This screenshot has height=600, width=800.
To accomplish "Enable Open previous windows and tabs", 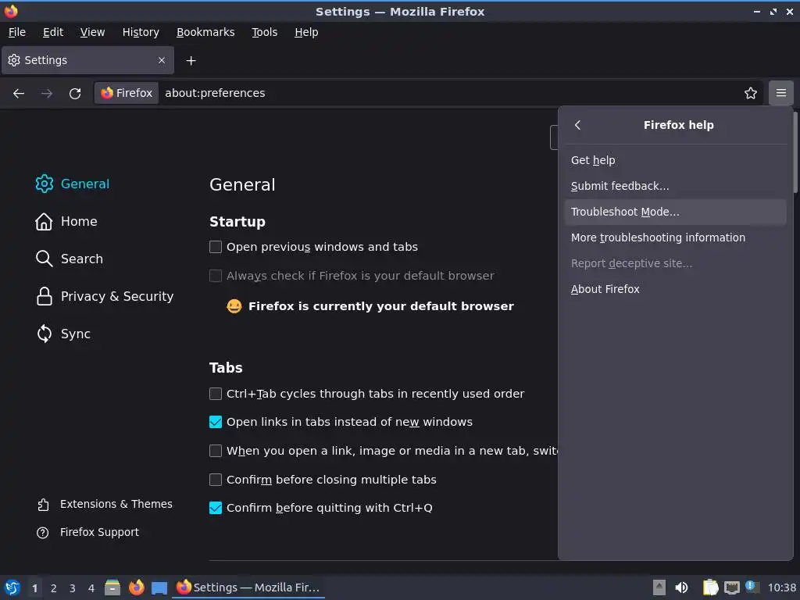I will (216, 247).
